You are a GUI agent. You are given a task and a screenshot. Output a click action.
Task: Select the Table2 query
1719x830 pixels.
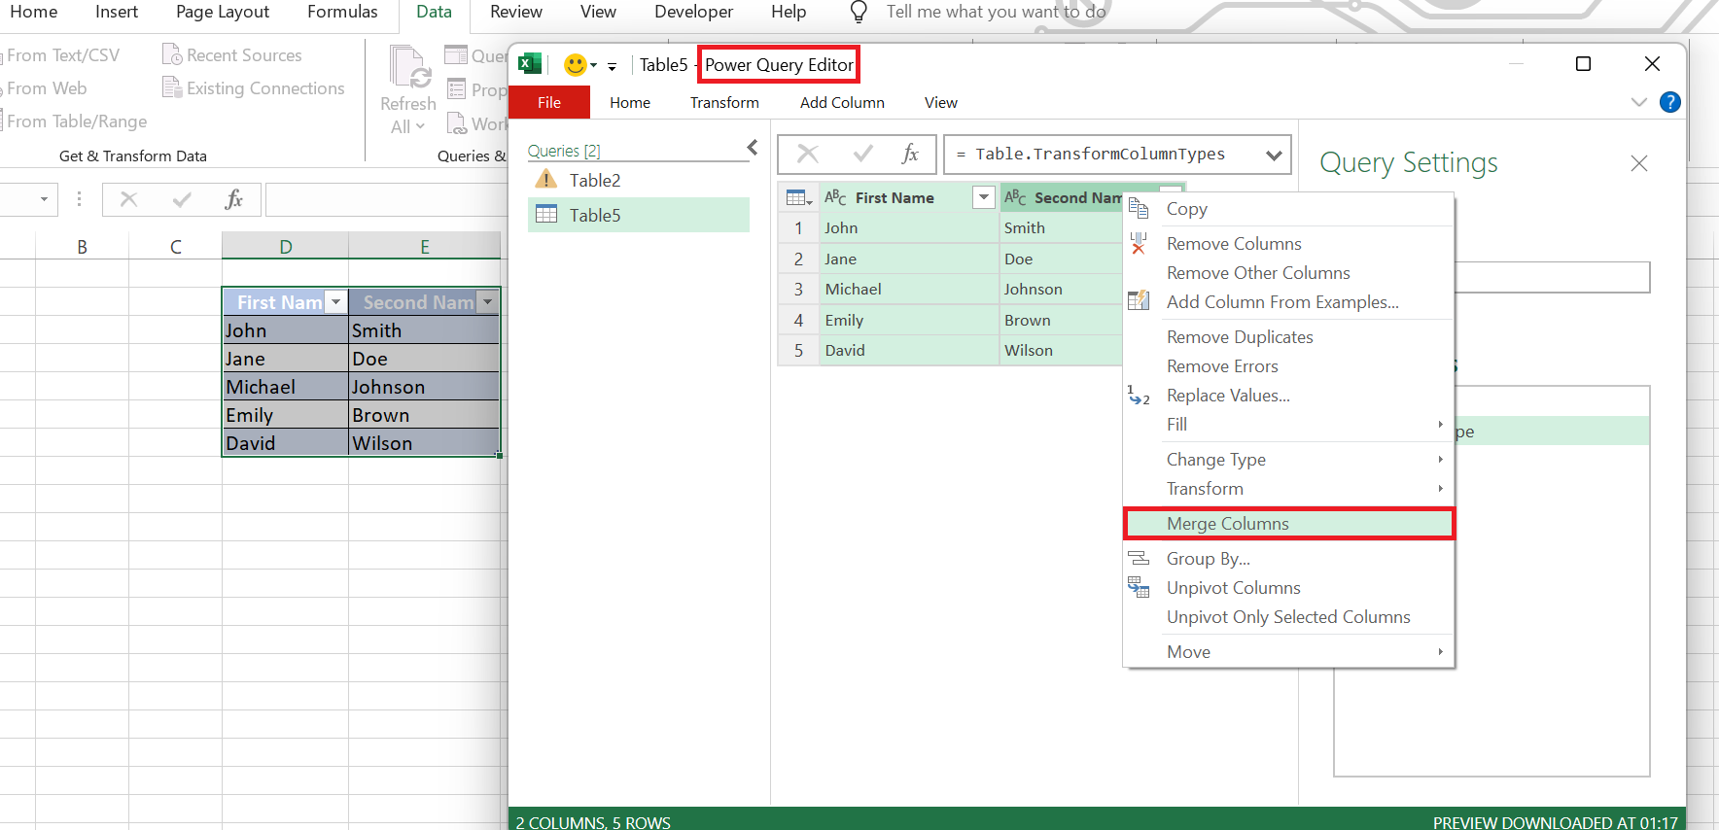pos(639,180)
